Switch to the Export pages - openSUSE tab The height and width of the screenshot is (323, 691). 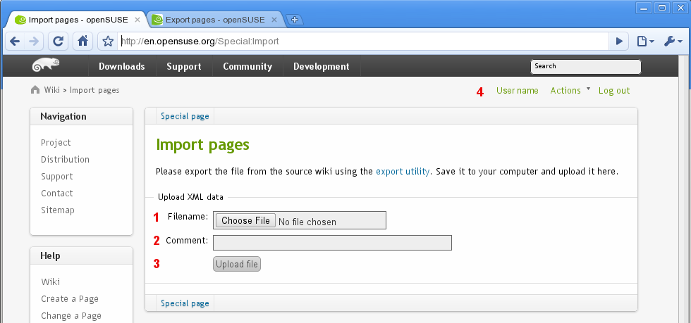tap(215, 20)
